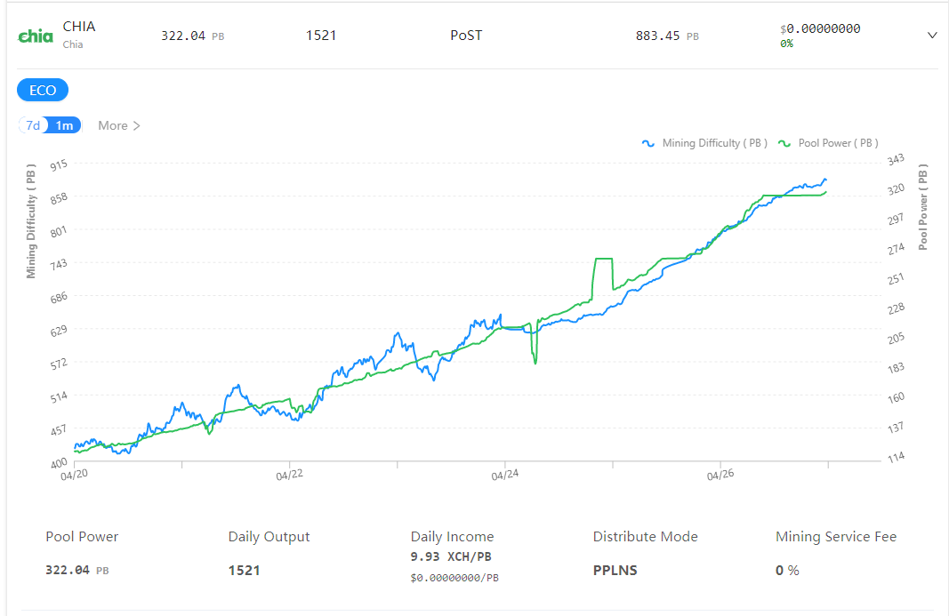Open More time range options

coord(119,125)
